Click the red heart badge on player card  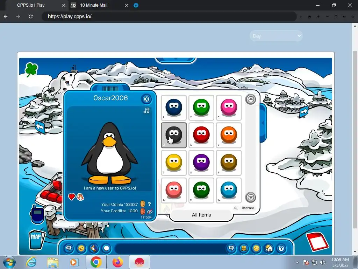coord(72,197)
